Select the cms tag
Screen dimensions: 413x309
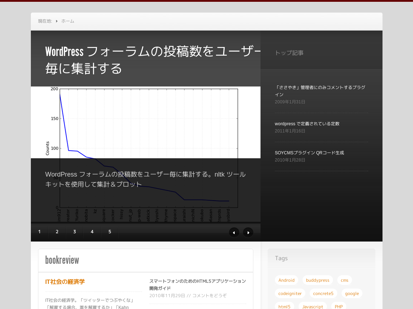(x=344, y=280)
